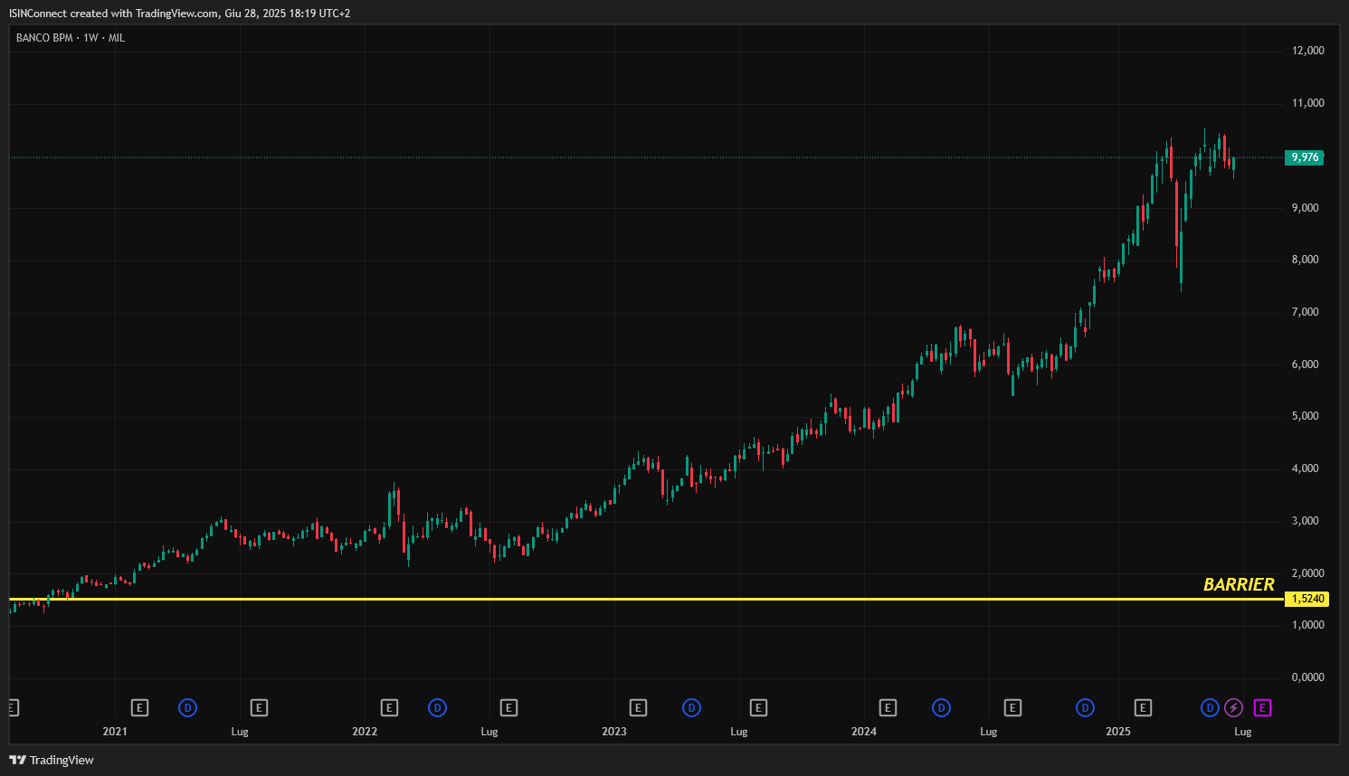1349x776 pixels.
Task: Click the 6,000 price axis label
Action: pos(1305,364)
